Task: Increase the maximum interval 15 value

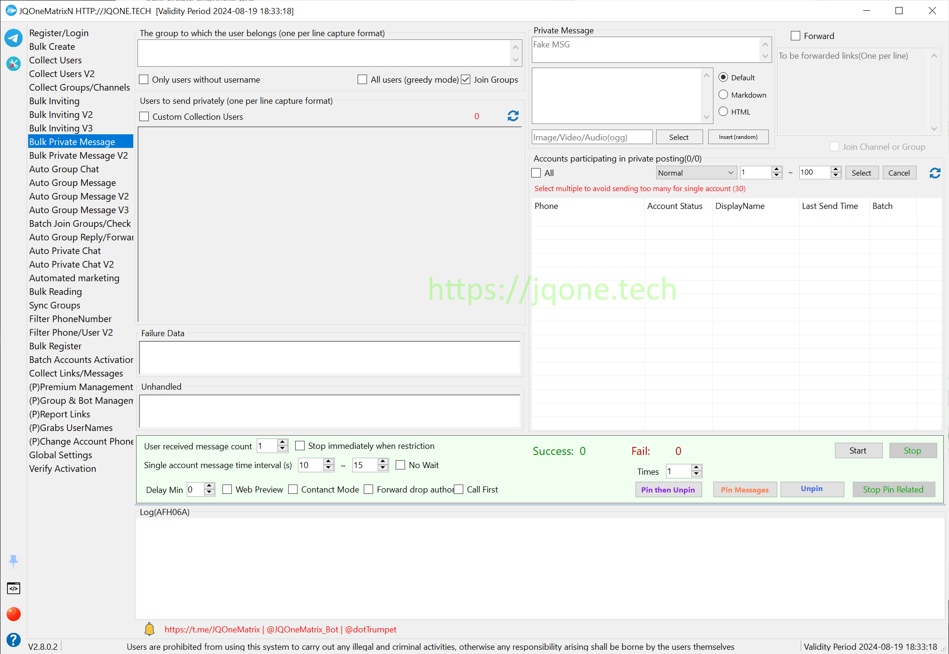Action: (x=383, y=462)
